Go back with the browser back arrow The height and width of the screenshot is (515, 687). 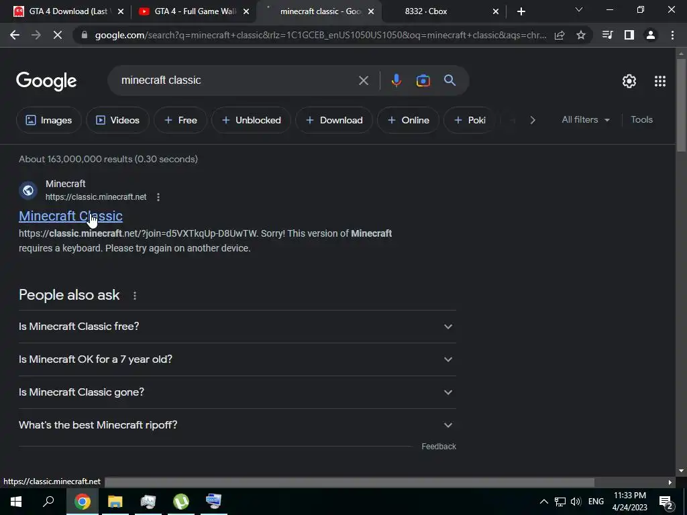tap(15, 35)
